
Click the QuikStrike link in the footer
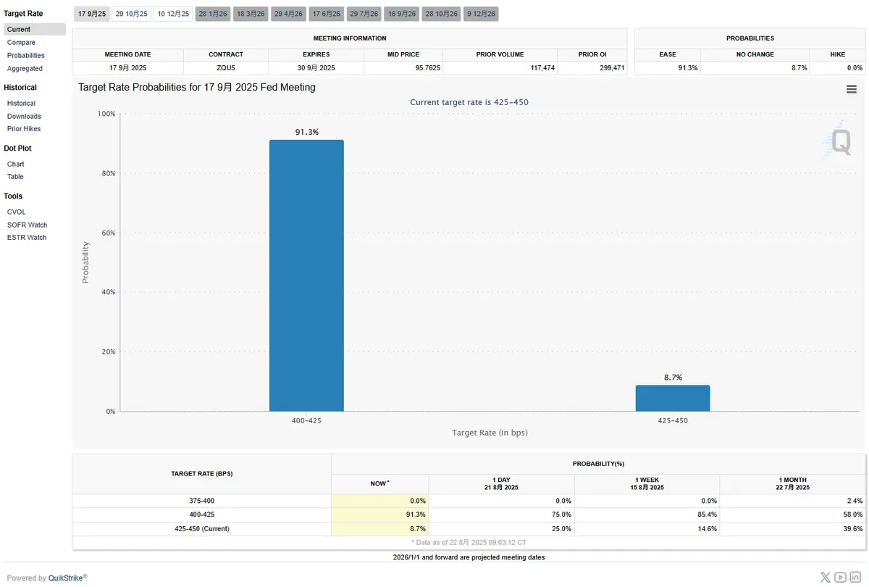(66, 578)
